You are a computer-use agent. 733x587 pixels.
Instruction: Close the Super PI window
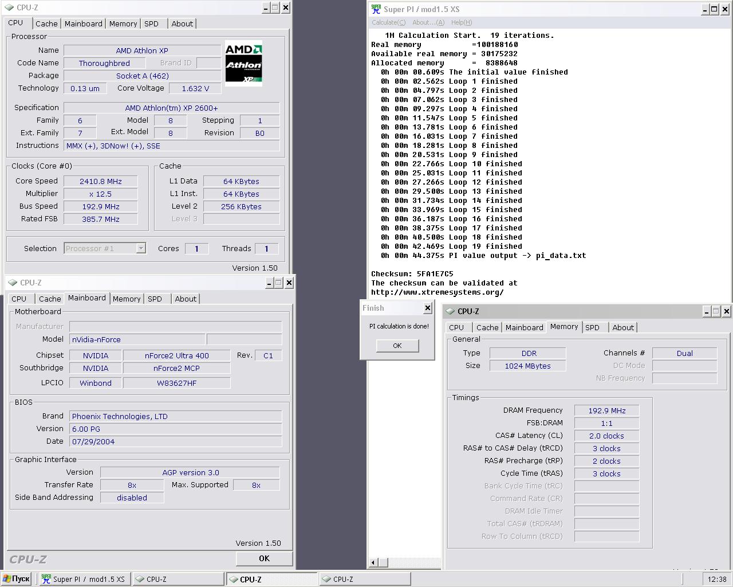click(x=724, y=9)
